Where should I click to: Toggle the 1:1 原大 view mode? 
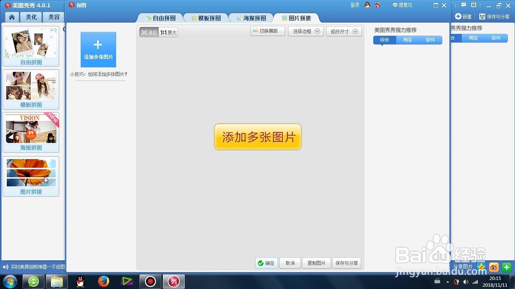168,32
